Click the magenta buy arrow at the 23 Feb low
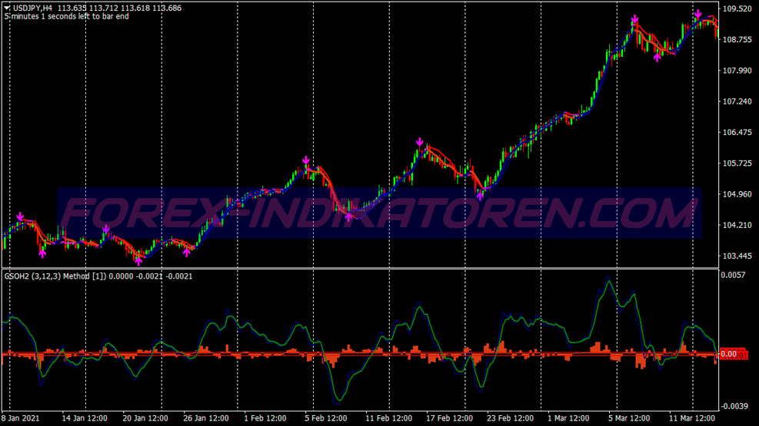The image size is (759, 426). (481, 196)
